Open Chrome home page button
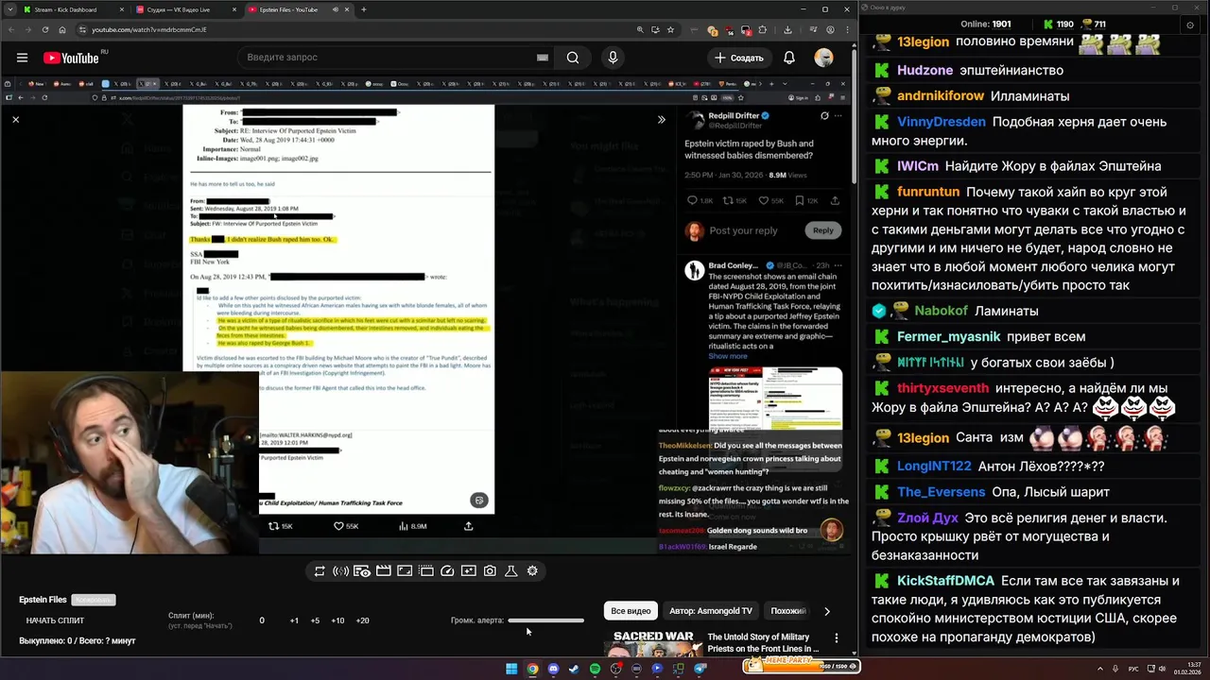1210x680 pixels. click(x=62, y=29)
